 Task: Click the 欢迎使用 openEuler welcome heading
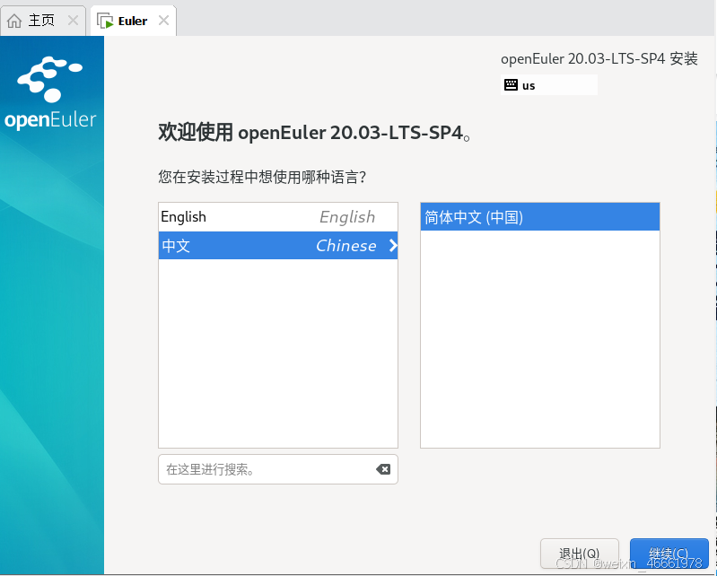click(314, 133)
